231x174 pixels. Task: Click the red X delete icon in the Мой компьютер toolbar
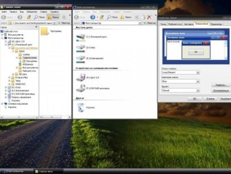pos(149,17)
